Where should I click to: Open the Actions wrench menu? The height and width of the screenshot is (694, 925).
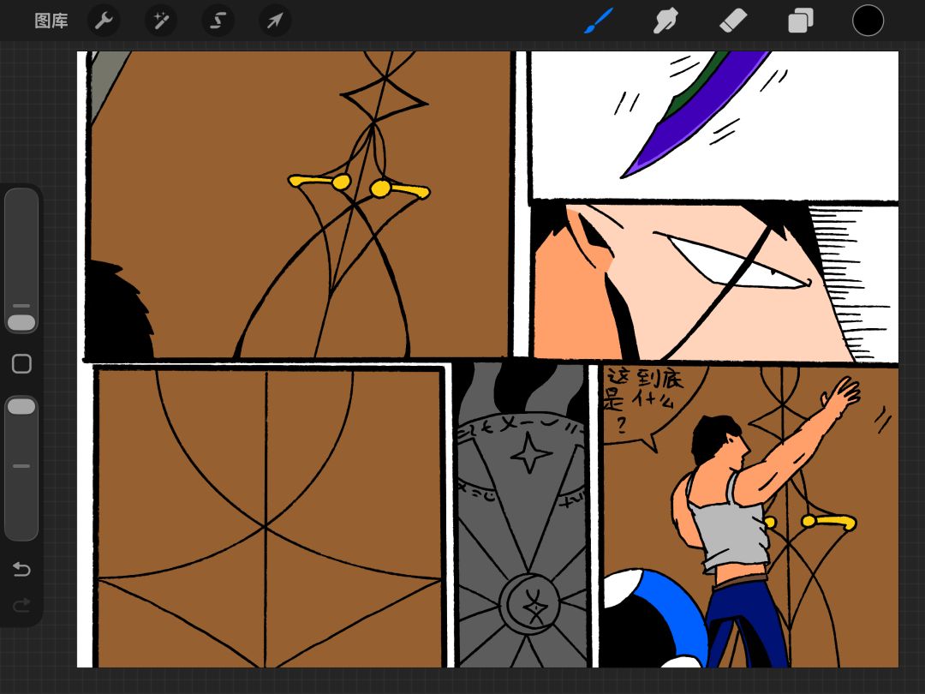[104, 21]
